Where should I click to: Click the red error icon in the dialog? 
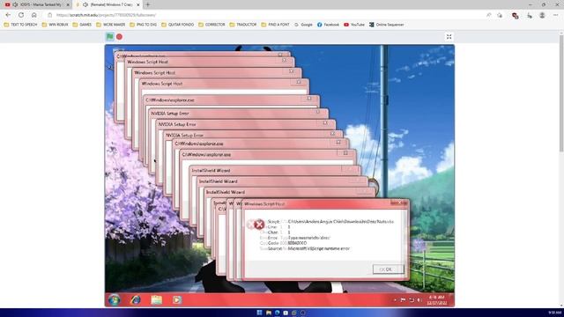pos(259,225)
